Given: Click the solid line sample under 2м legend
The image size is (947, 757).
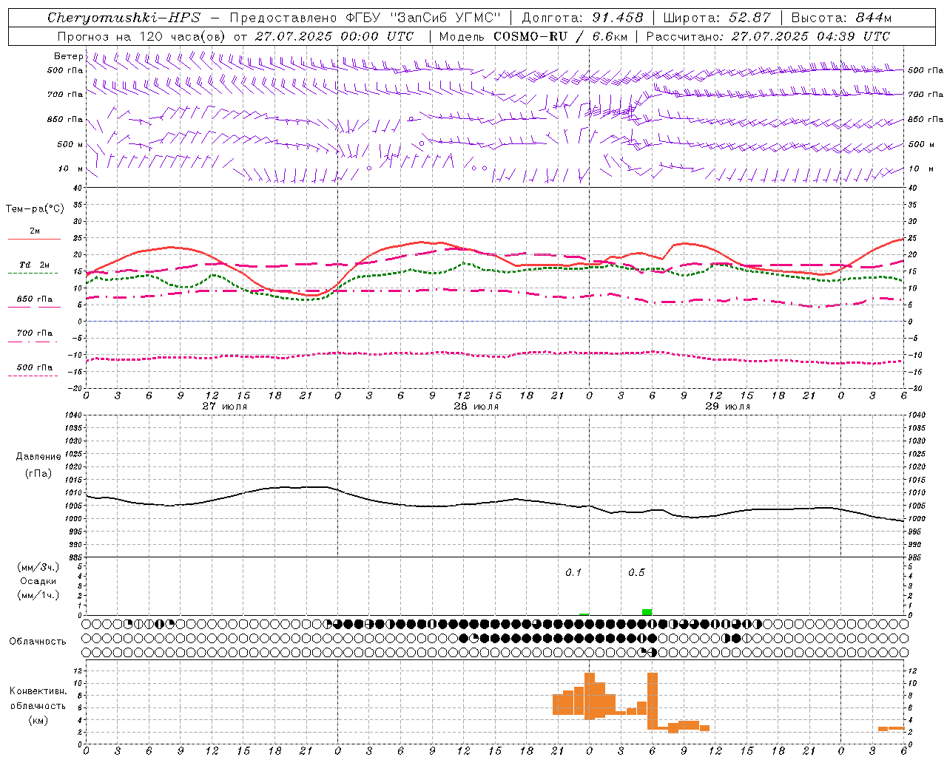Looking at the screenshot, I should (34, 239).
